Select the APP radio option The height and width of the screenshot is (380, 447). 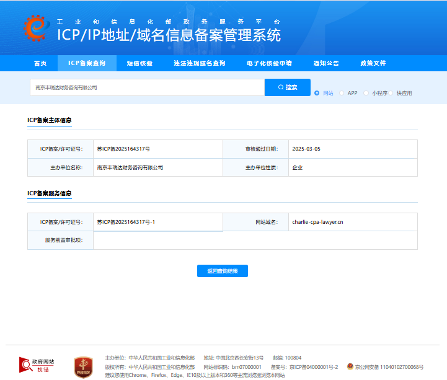pyautogui.click(x=341, y=93)
